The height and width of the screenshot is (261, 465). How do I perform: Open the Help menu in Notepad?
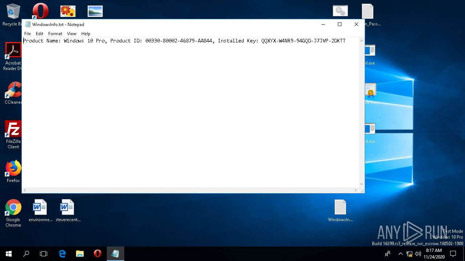[x=86, y=34]
